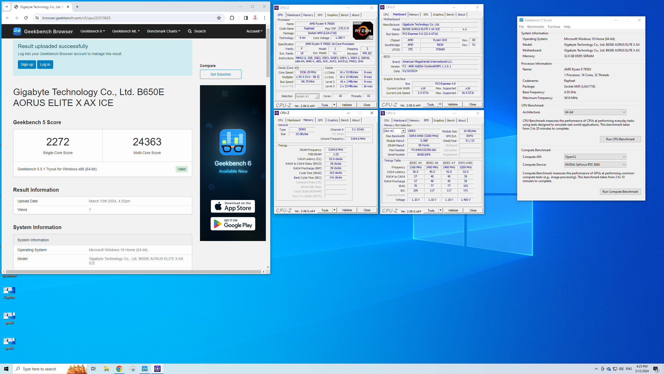
Task: Open the Chrome side panel icon
Action: click(246, 18)
